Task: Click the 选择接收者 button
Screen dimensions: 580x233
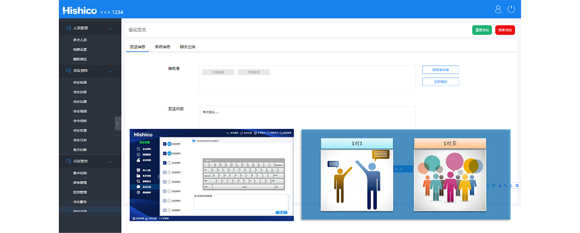Action: (440, 69)
